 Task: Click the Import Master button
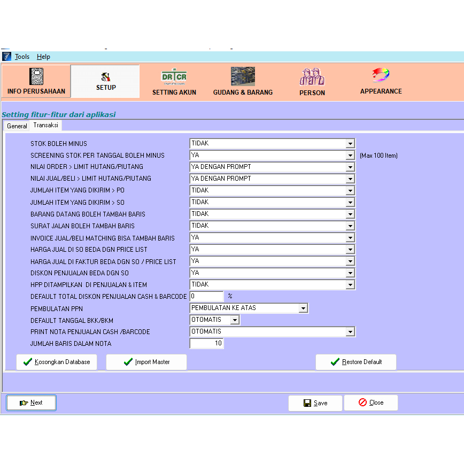[x=146, y=362]
